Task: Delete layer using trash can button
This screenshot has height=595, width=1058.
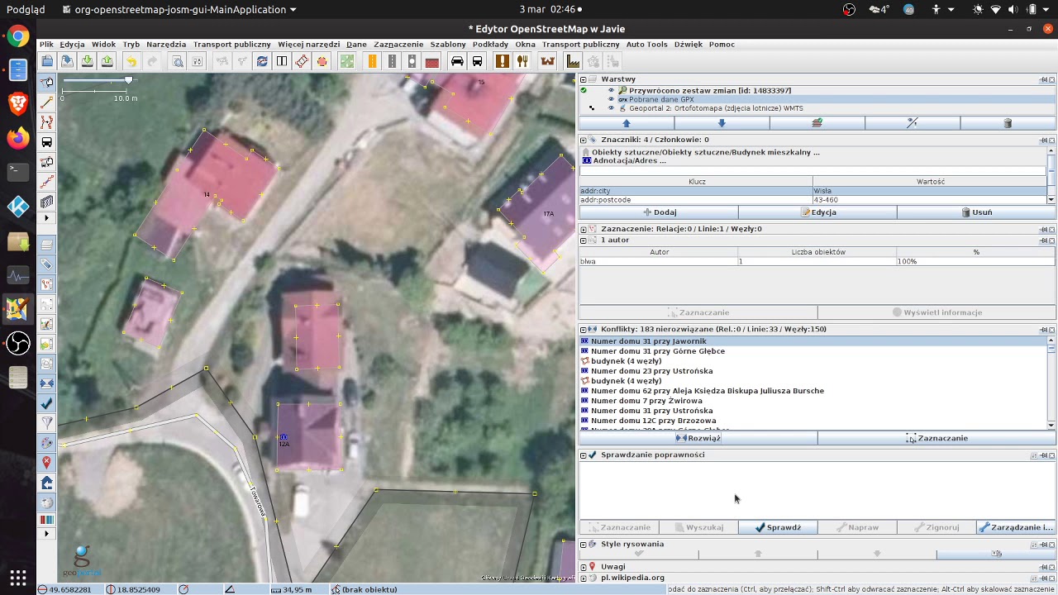Action: [x=1008, y=123]
